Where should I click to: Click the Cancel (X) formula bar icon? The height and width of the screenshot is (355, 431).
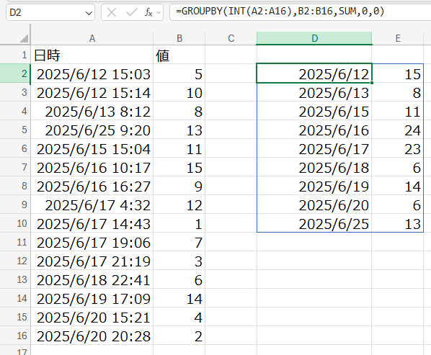pyautogui.click(x=112, y=12)
